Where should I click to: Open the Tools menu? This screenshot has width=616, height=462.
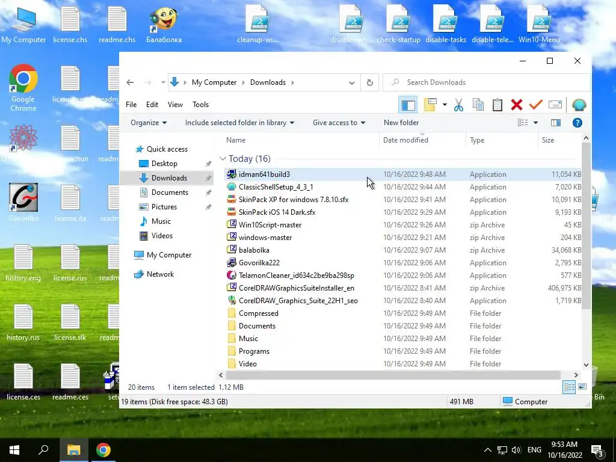pos(200,105)
